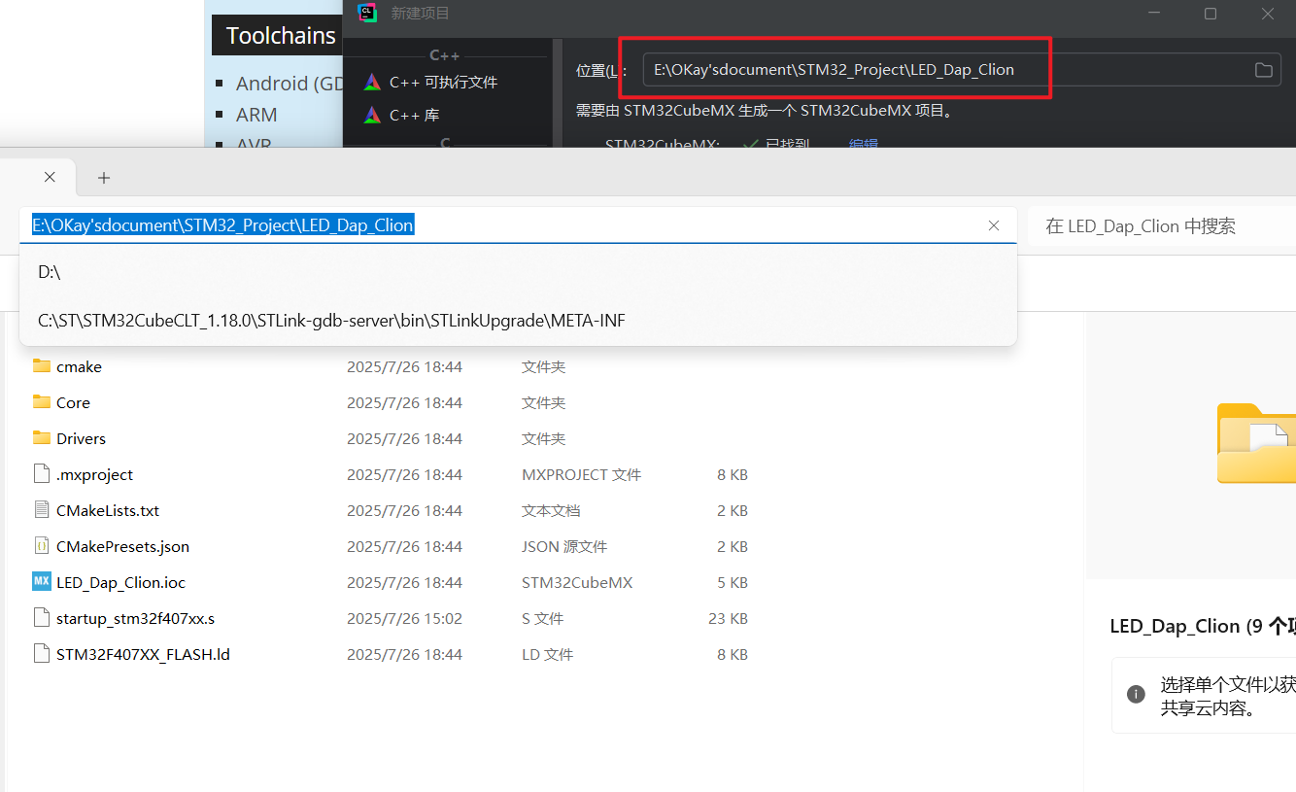Minimize the CLion New Project window
The width and height of the screenshot is (1296, 792).
click(x=1153, y=14)
